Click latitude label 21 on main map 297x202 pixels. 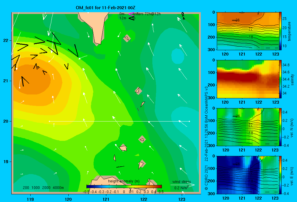(x=6, y=81)
